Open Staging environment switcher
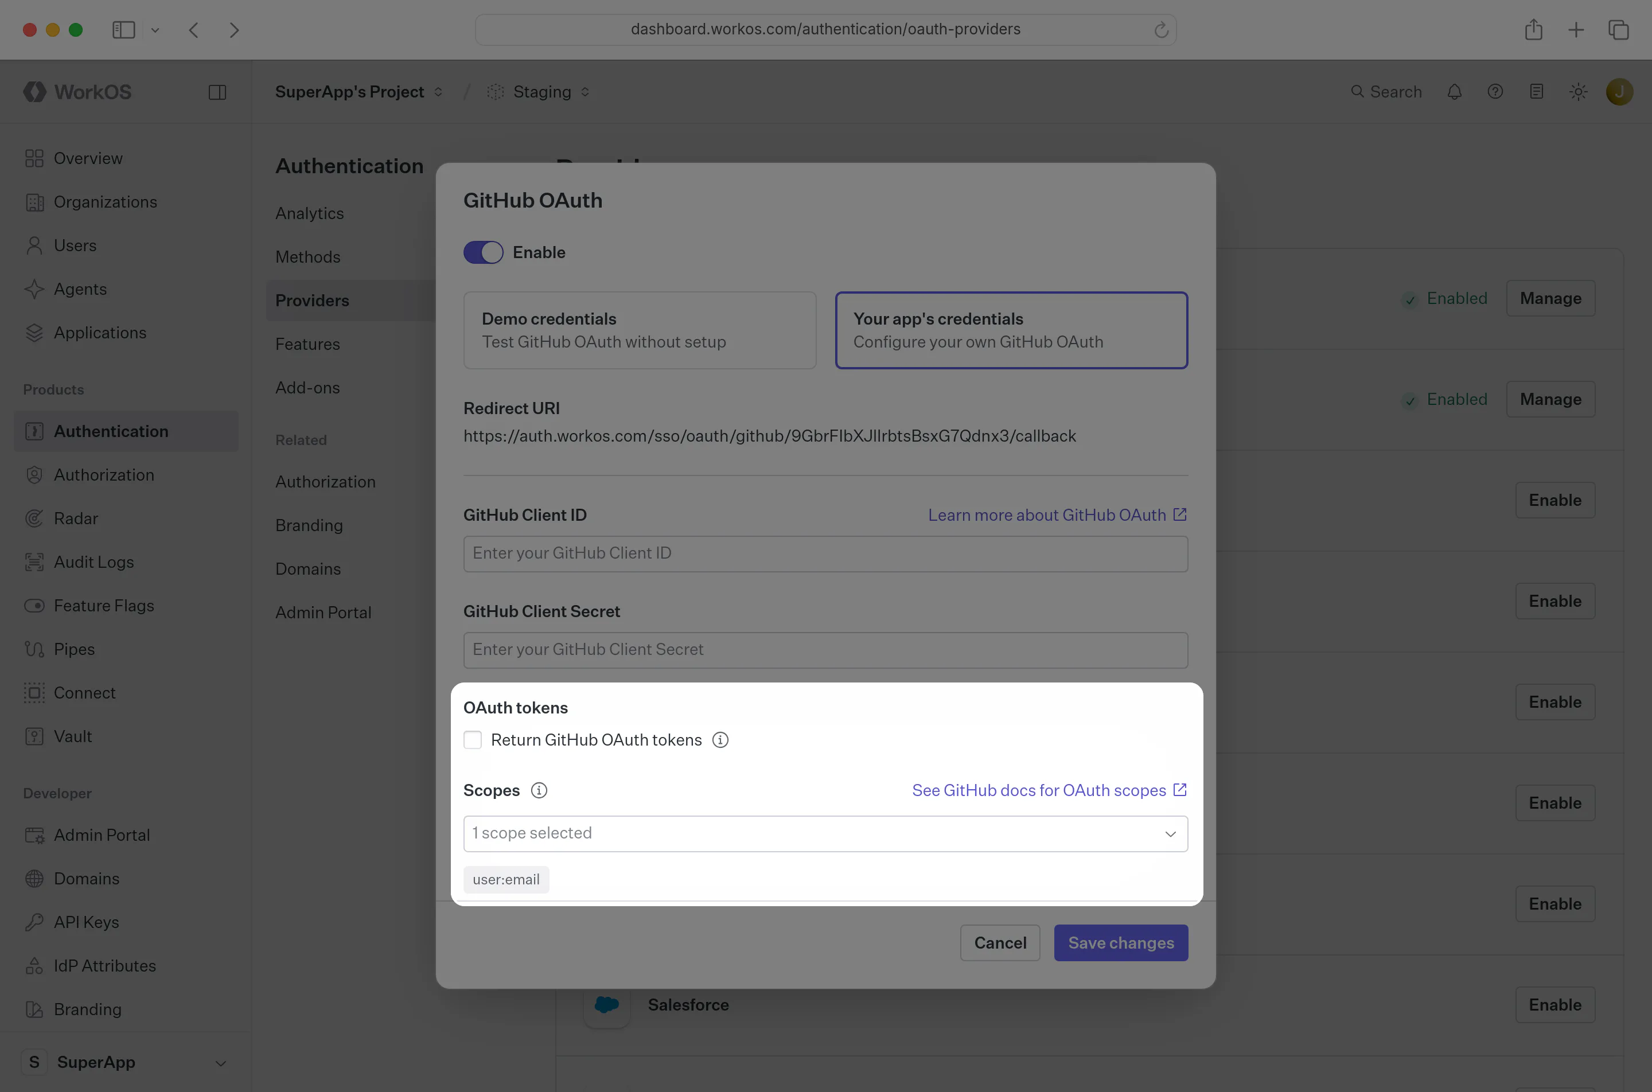 point(539,92)
